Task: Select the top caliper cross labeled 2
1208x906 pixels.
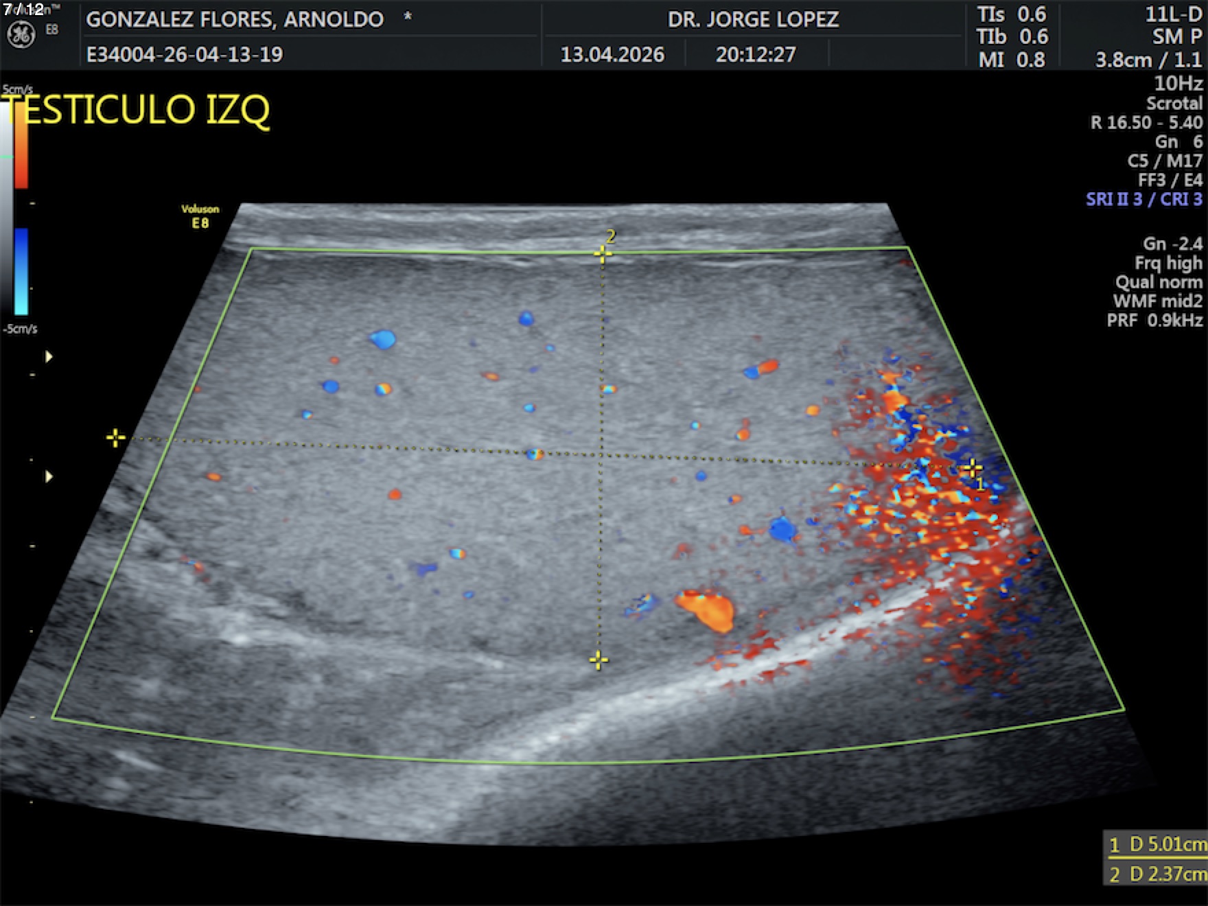Action: pos(603,255)
